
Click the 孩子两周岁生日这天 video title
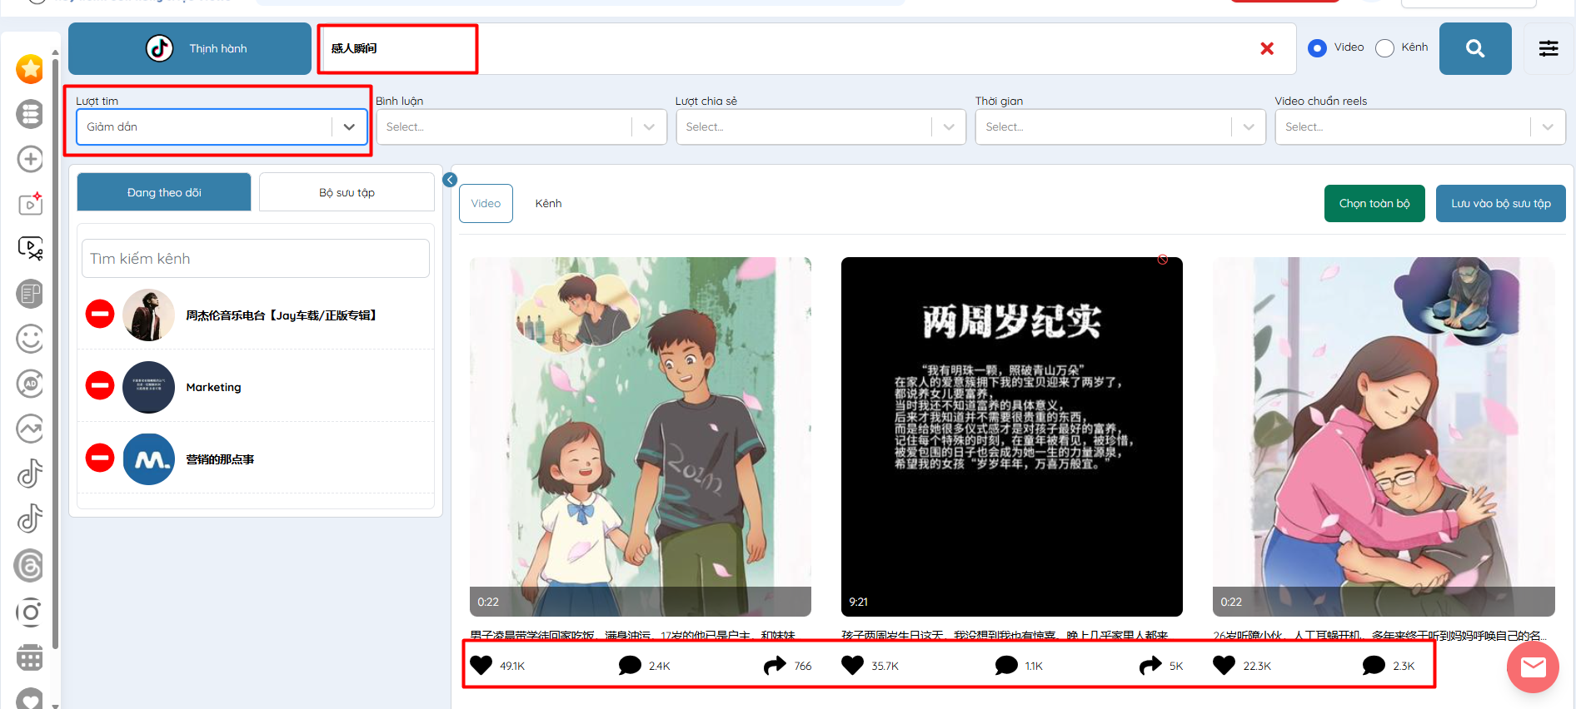(1005, 635)
